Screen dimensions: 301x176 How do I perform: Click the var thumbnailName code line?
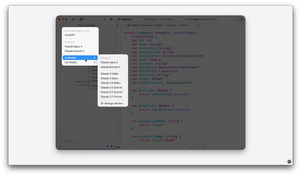[x=156, y=137]
